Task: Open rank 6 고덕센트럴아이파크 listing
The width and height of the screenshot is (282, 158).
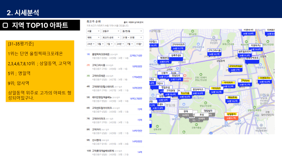Action: coord(115,110)
